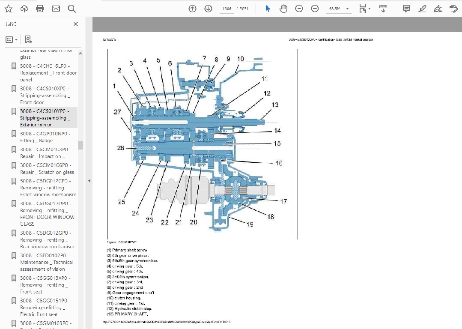Image resolution: width=462 pixels, height=329 pixels.
Task: Click the page header title about MCM manual gearbox
Action: (x=331, y=39)
